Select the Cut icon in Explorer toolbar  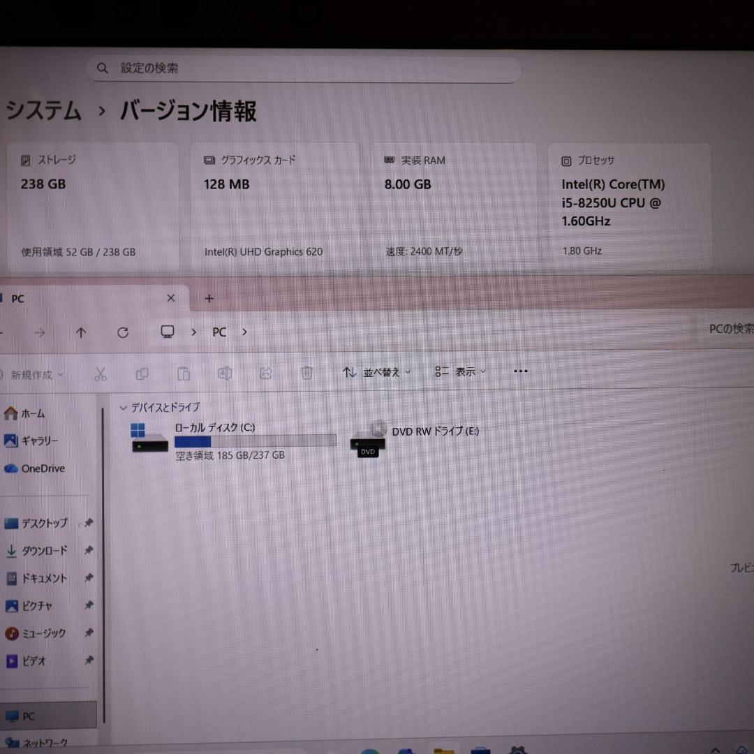(101, 374)
